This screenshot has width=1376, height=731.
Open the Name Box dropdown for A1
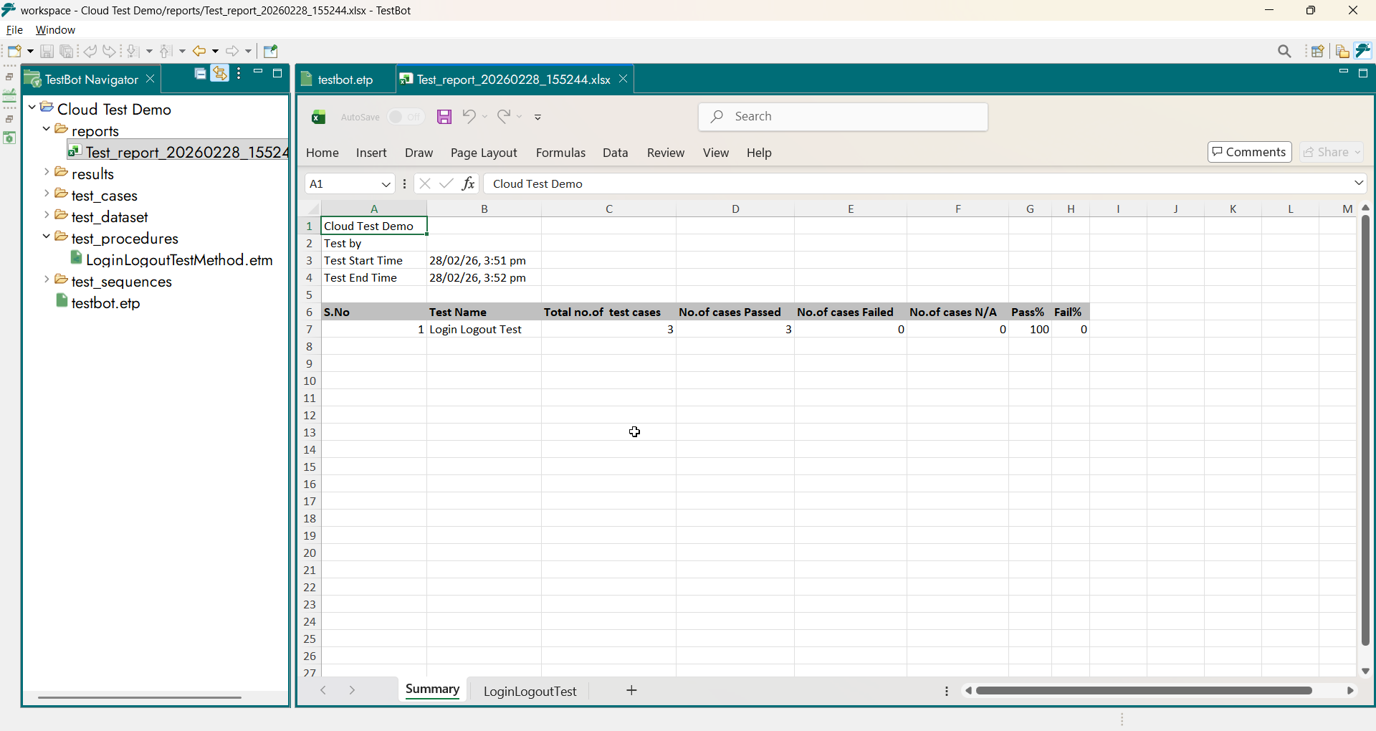point(386,184)
